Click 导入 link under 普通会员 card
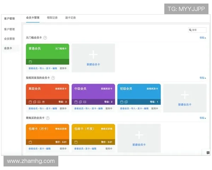Image resolution: width=212 pixels, height=170 pixels. click(x=42, y=68)
